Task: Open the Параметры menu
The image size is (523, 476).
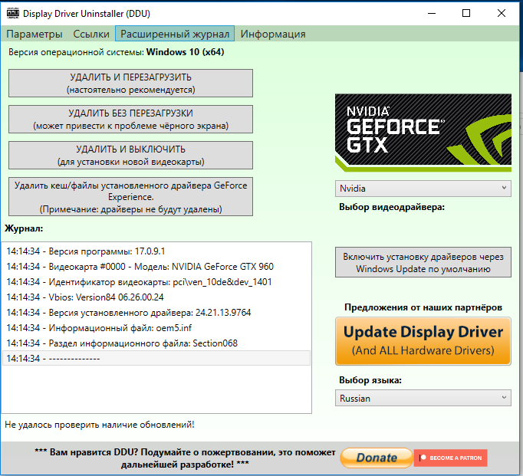Action: (x=35, y=34)
